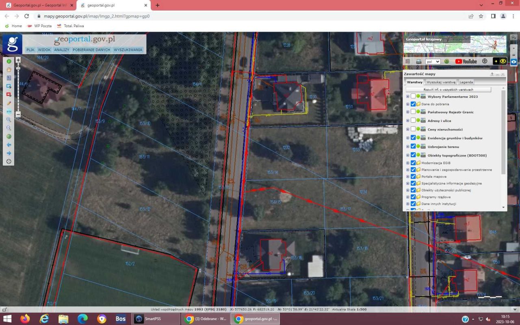Open the Home bookmark
Viewport: 520px width, 325px height.
pos(13,26)
